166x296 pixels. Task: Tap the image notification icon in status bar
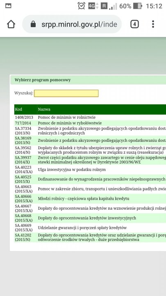click(8, 6)
